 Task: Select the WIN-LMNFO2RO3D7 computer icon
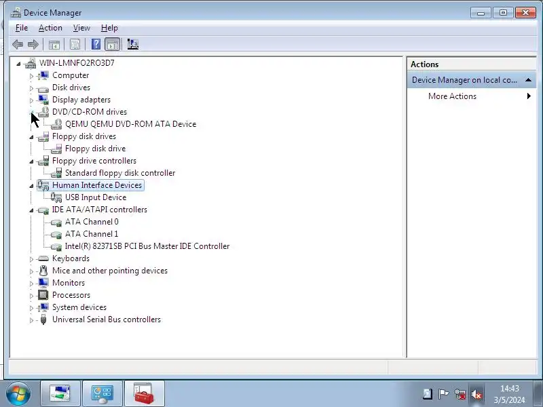pos(31,63)
